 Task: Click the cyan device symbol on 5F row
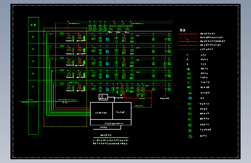107,39
